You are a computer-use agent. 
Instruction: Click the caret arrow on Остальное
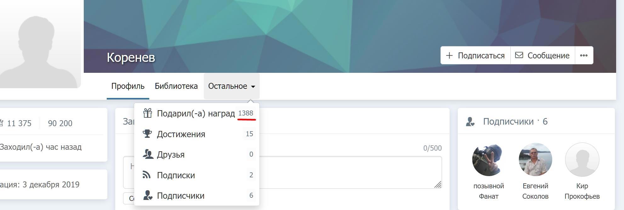253,87
